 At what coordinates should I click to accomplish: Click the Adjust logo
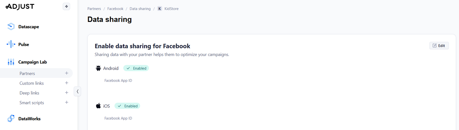(x=20, y=6)
